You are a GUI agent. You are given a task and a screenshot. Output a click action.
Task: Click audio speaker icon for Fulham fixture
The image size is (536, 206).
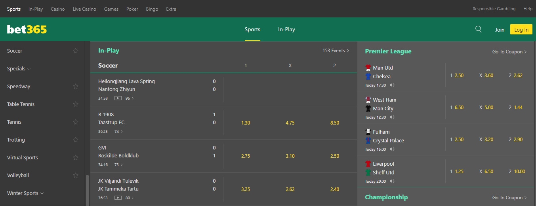coord(392,149)
